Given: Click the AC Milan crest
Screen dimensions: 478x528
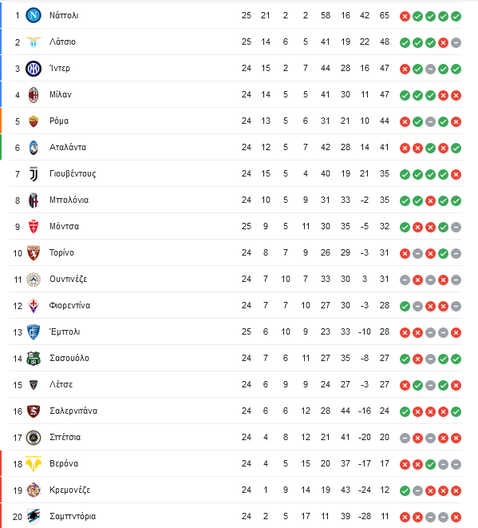Looking at the screenshot, I should [34, 95].
